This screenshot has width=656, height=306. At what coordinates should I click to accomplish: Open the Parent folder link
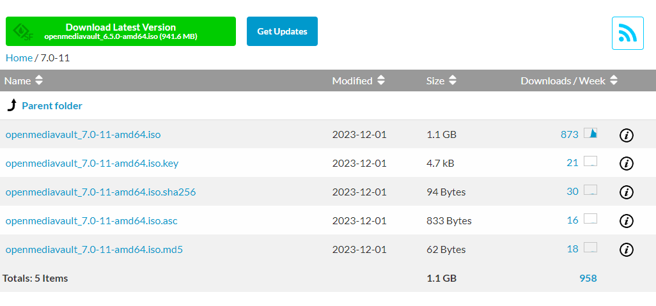click(52, 106)
